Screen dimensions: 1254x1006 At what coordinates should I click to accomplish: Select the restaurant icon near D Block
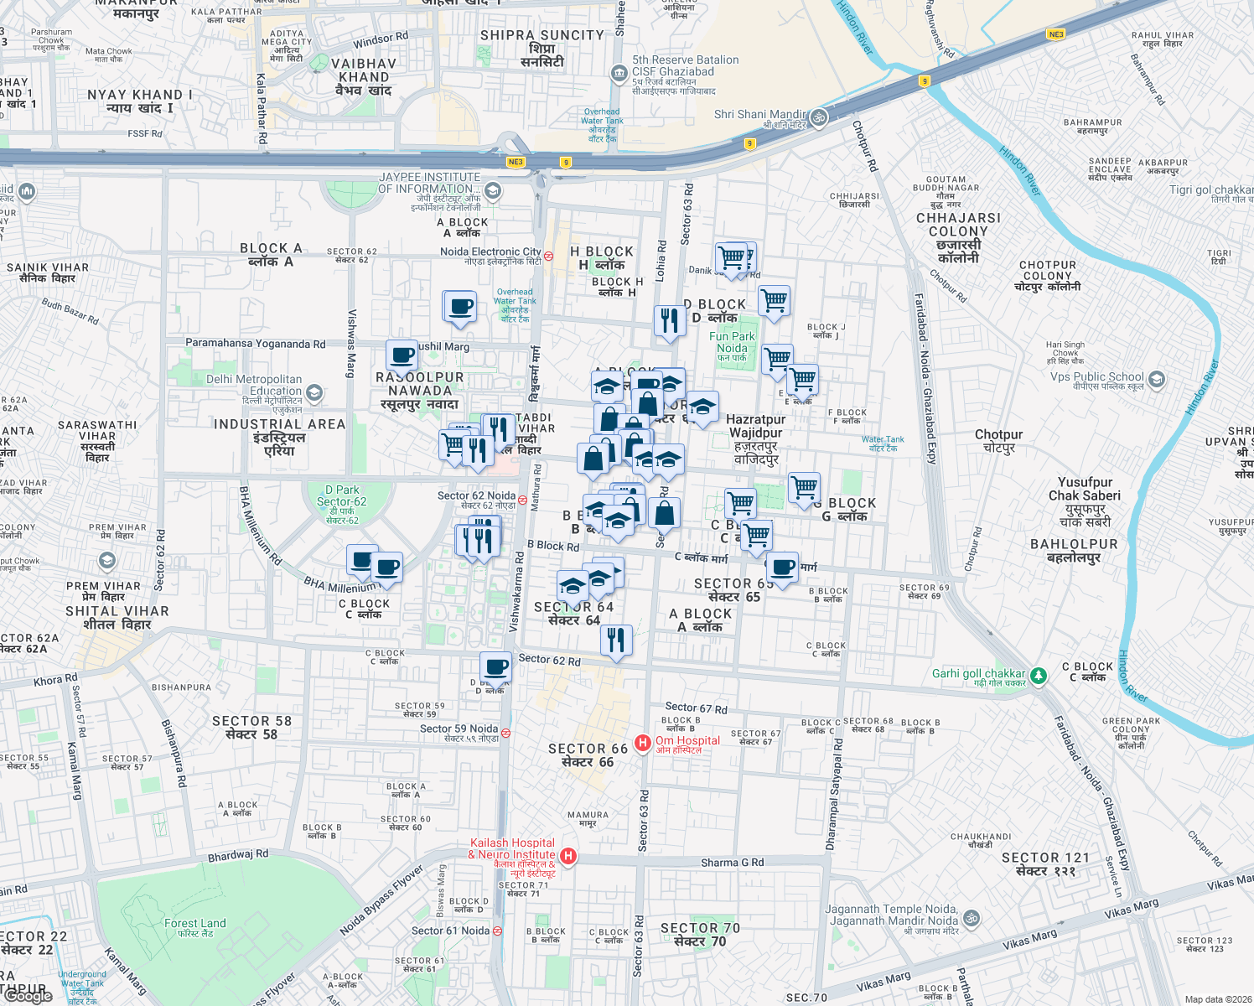click(669, 319)
